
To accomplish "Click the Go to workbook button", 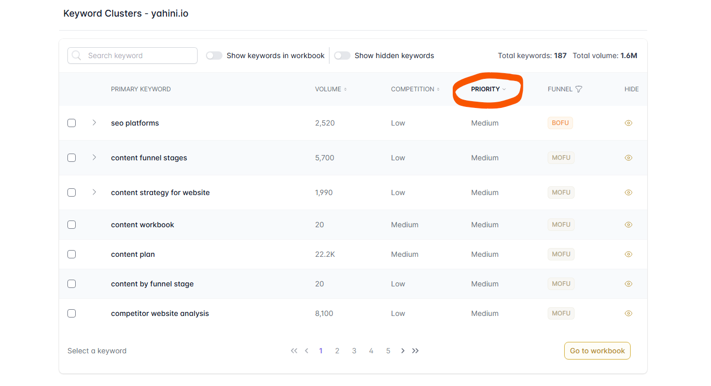I will tap(597, 351).
